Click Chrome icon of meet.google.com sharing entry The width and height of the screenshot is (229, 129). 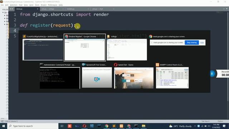151,37
